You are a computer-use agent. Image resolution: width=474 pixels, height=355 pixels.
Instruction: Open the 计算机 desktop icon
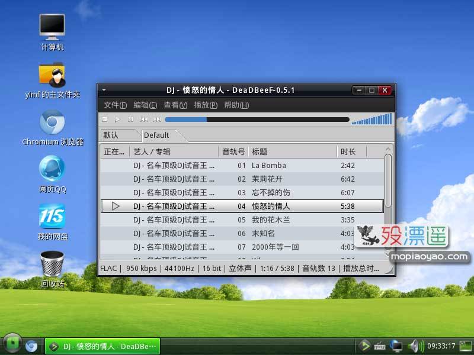(52, 32)
